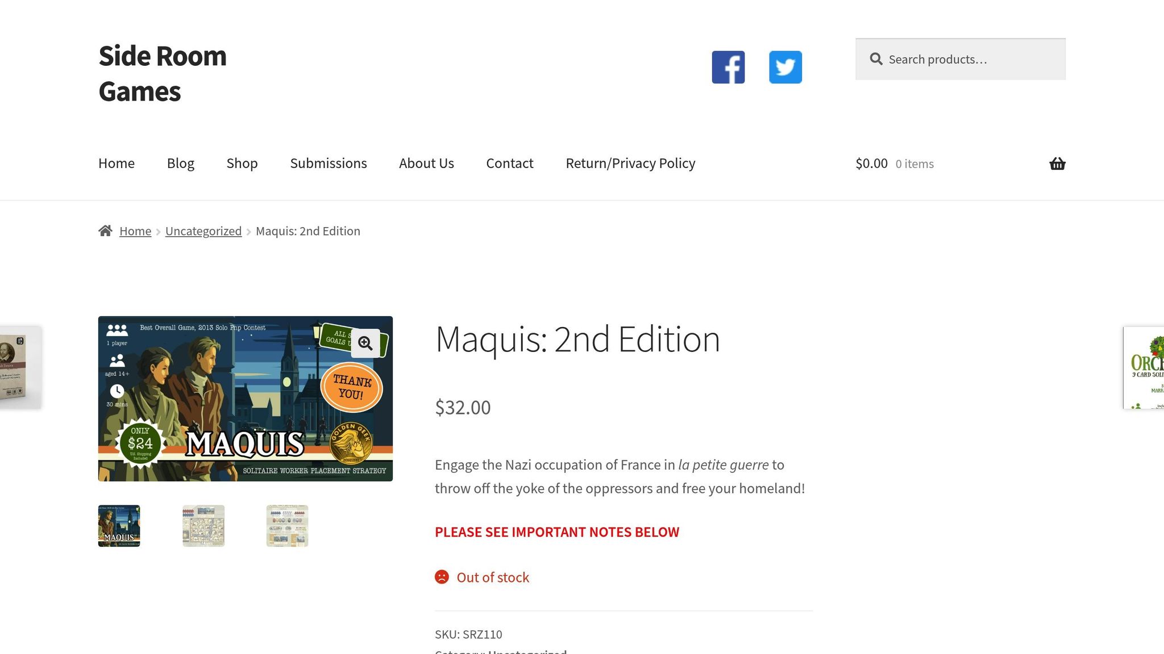Click the breadcrumb home house icon
1164x654 pixels.
[x=105, y=231]
